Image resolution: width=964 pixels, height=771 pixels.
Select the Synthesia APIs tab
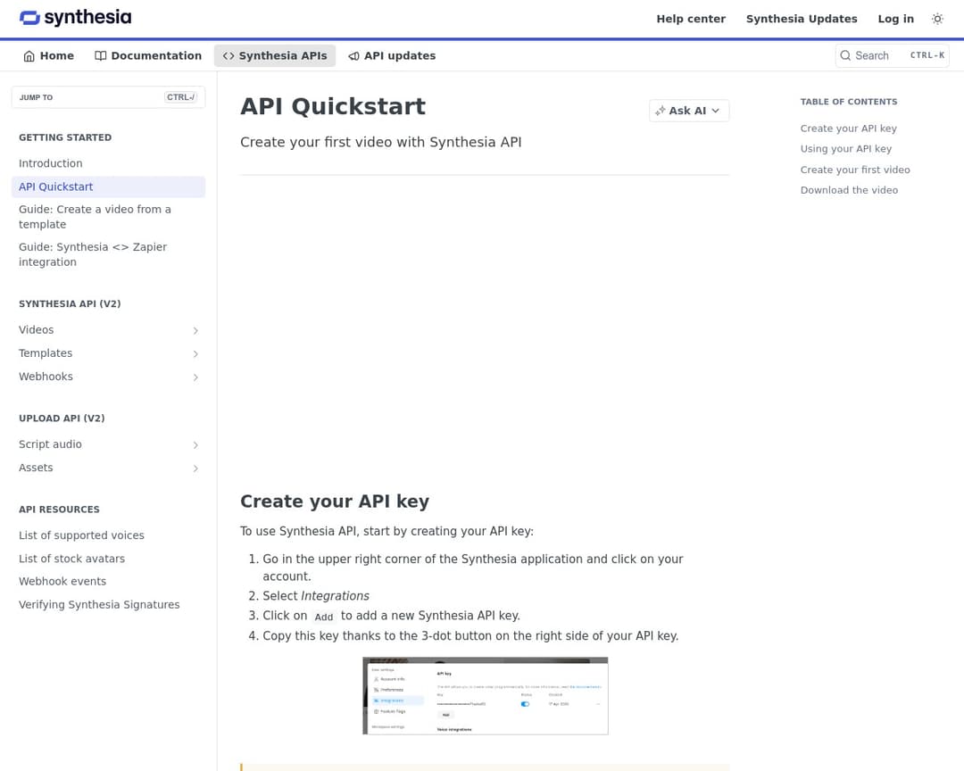[x=275, y=56]
